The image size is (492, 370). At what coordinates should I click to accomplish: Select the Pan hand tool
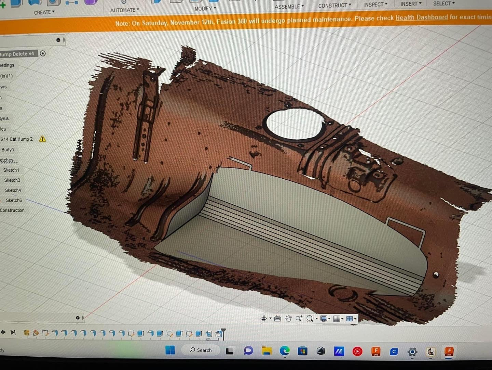point(288,319)
